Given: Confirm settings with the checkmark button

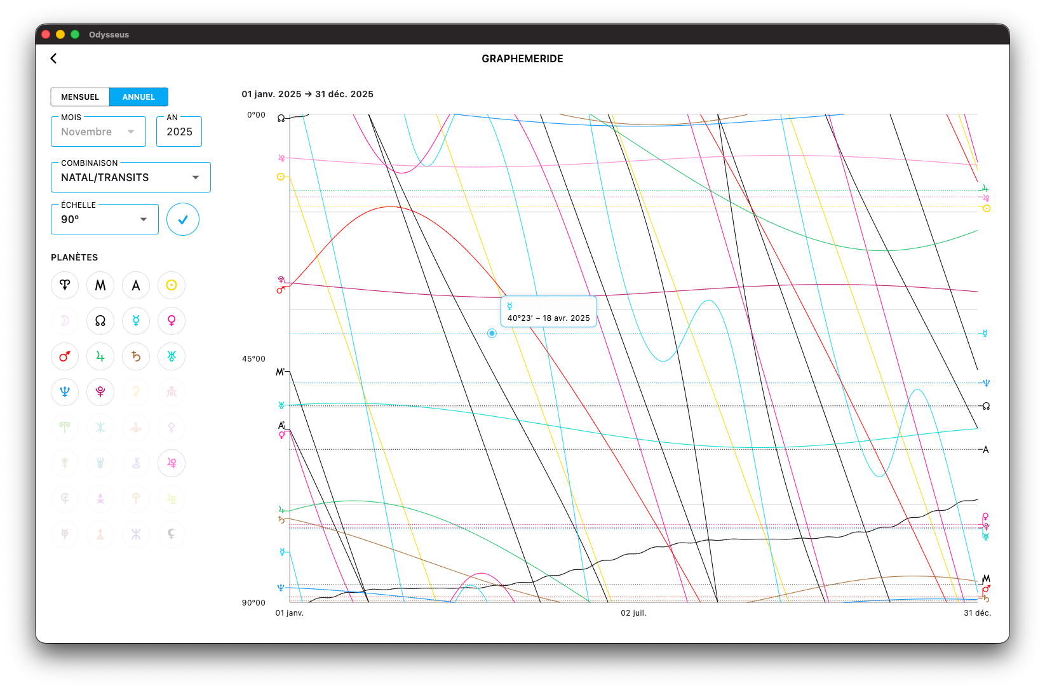Looking at the screenshot, I should [x=183, y=219].
